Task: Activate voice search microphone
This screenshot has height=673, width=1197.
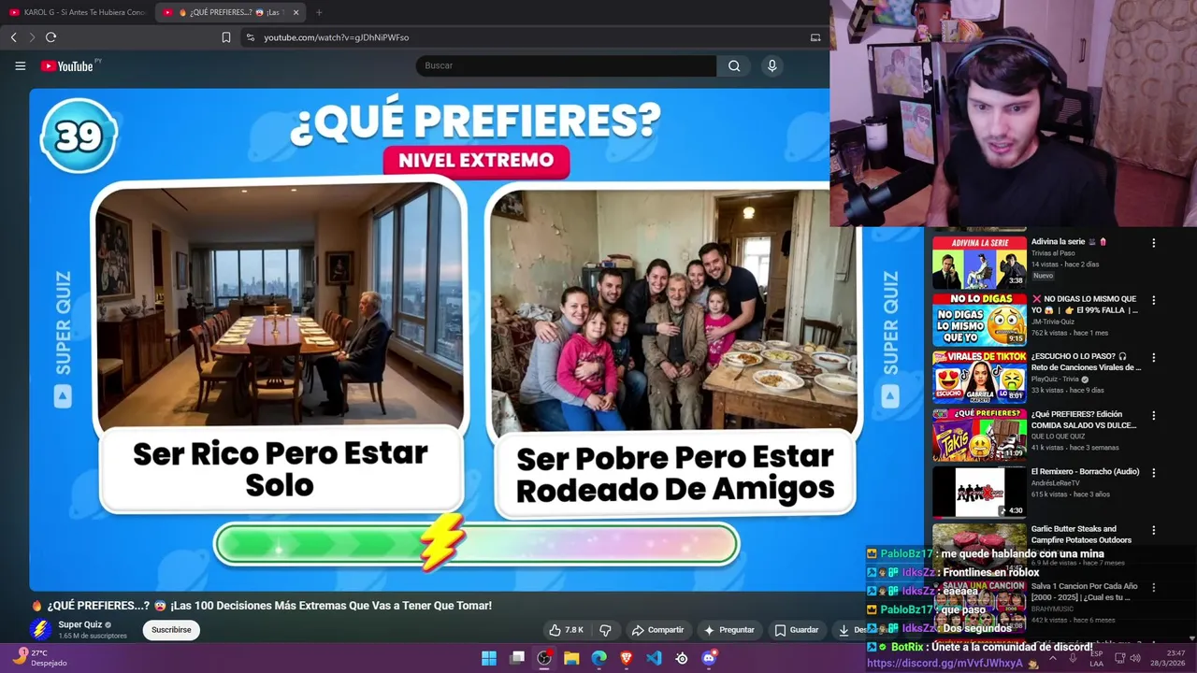Action: [x=772, y=65]
